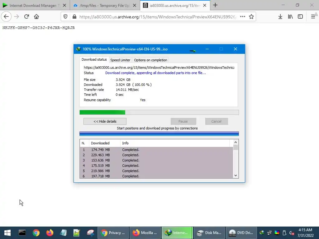The width and height of the screenshot is (319, 239).
Task: Switch to Disk Management taskbar window
Action: point(209,233)
